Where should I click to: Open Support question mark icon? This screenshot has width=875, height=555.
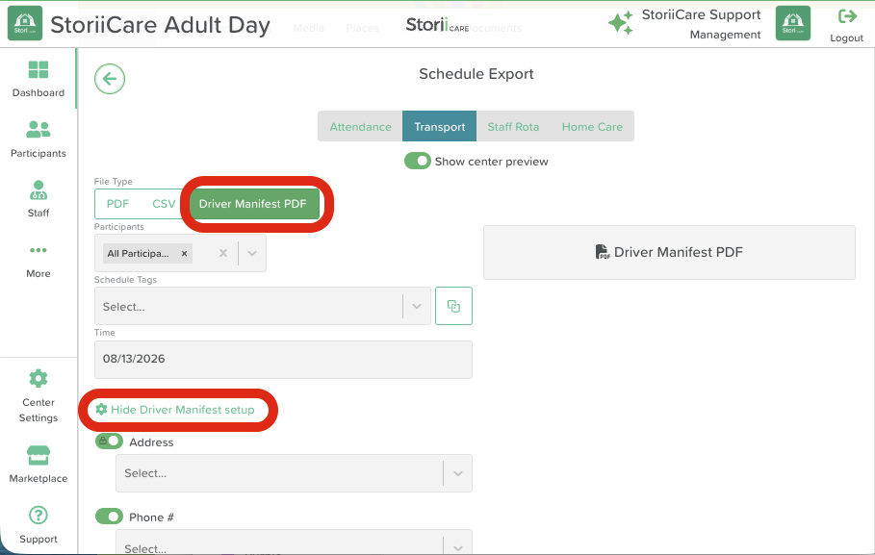click(38, 515)
